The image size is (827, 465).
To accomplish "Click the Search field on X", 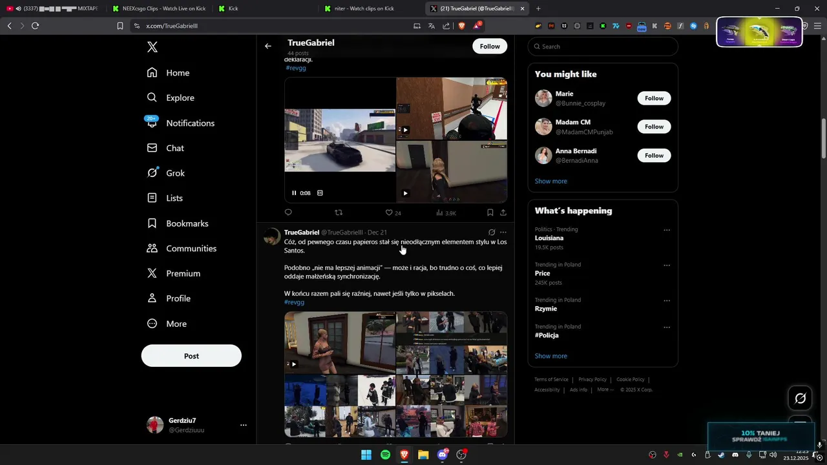I will click(x=603, y=46).
